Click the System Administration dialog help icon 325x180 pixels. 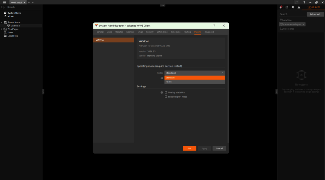coord(214,26)
